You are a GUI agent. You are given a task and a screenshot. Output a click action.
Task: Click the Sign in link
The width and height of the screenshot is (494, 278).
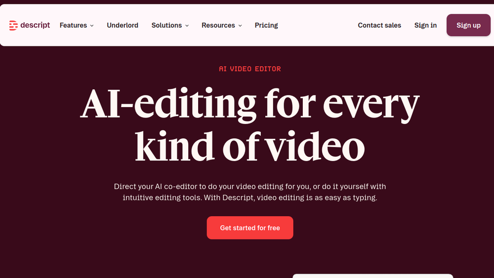(425, 25)
